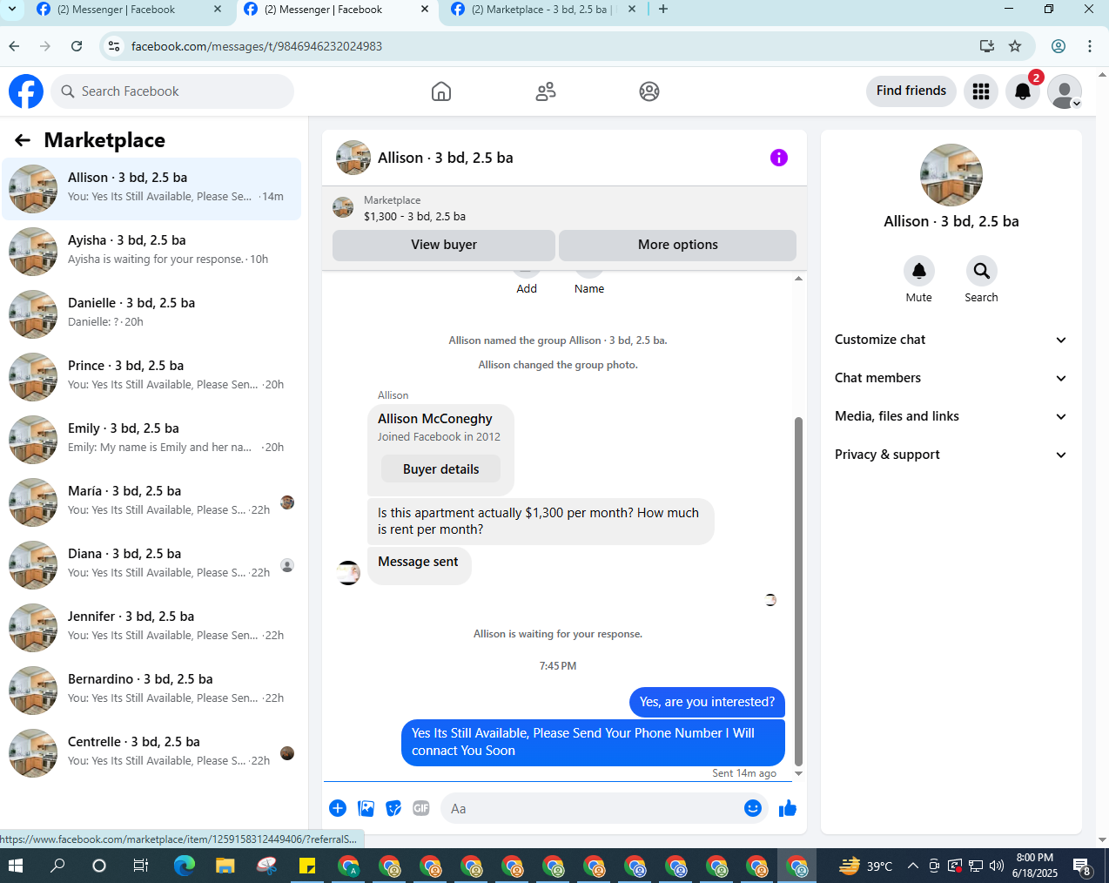
Task: Attach a photo file in the composer
Action: [366, 808]
